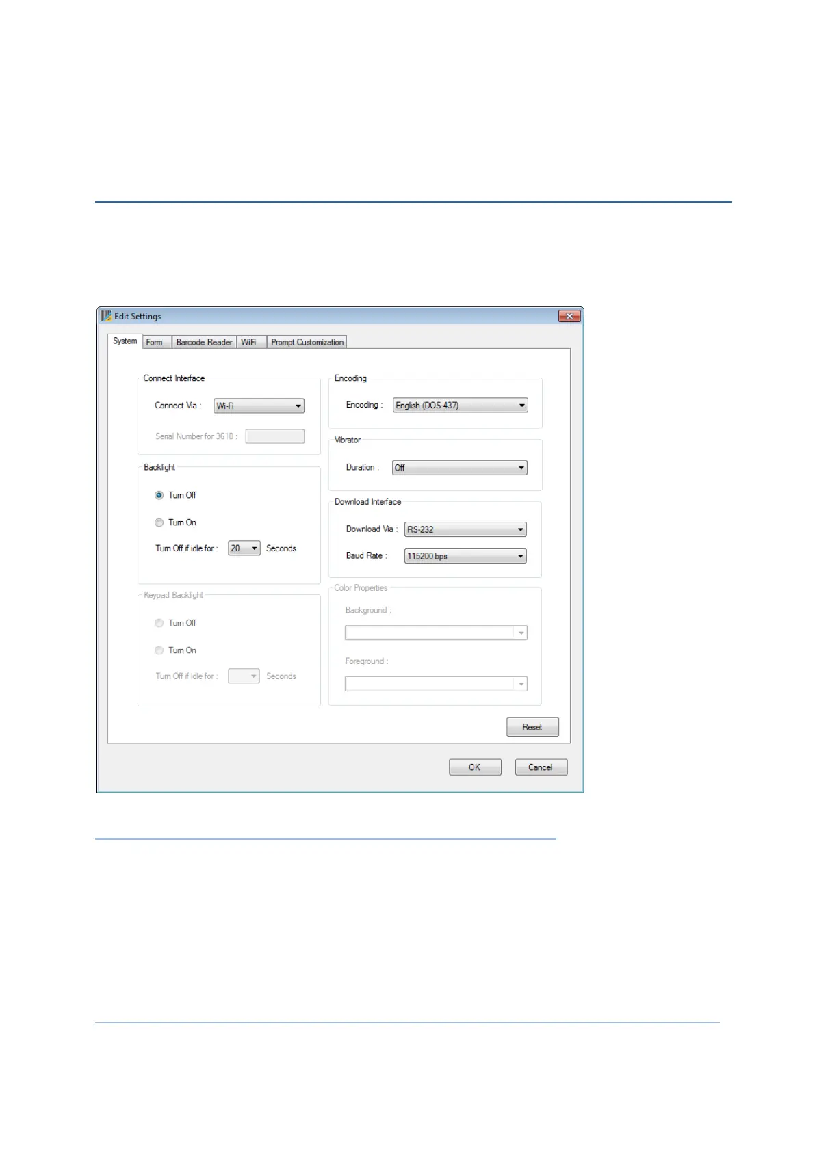
Task: Open the Background color dropdown
Action: click(x=436, y=633)
